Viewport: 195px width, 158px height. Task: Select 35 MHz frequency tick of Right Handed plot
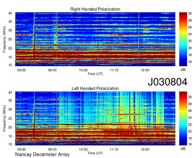10,21
